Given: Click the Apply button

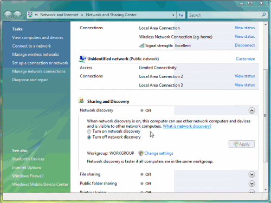Looking at the screenshot, I should (242, 144).
